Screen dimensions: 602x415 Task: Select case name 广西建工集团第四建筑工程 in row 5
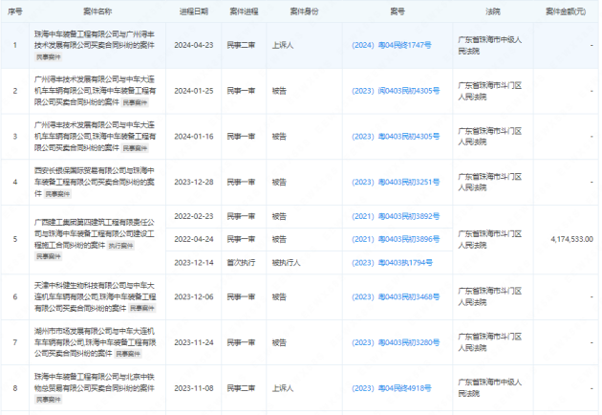tap(95, 233)
